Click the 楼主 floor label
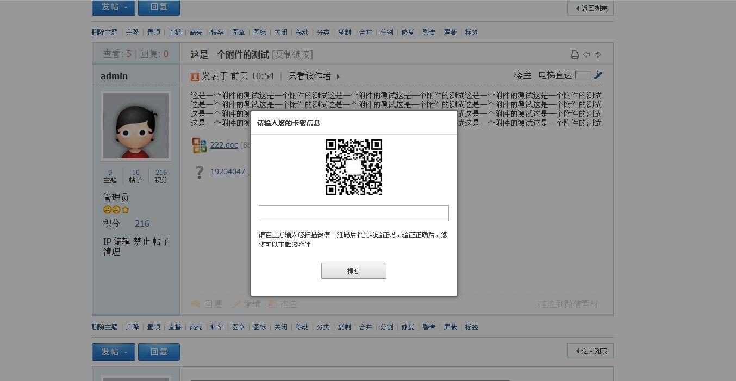The height and width of the screenshot is (381, 736). (x=522, y=75)
